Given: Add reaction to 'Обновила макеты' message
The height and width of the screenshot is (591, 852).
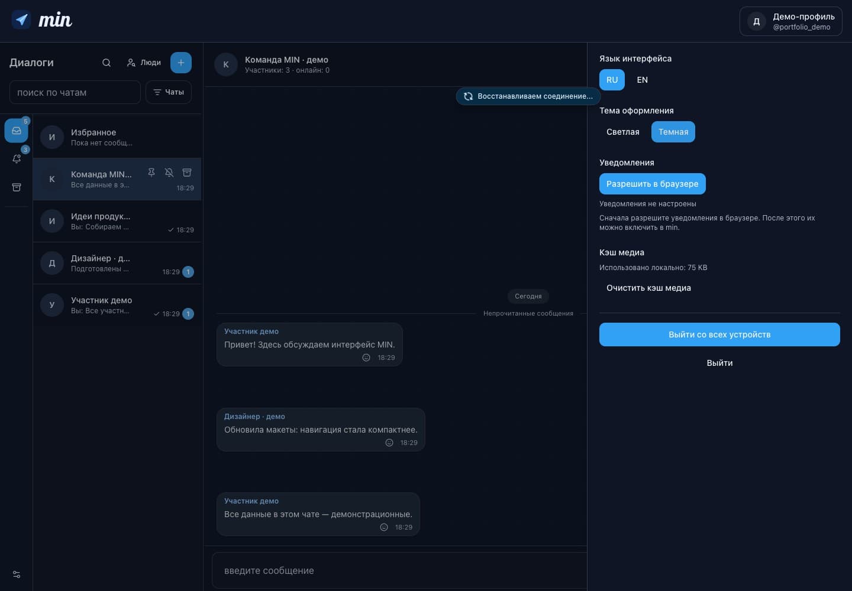Looking at the screenshot, I should pos(389,443).
